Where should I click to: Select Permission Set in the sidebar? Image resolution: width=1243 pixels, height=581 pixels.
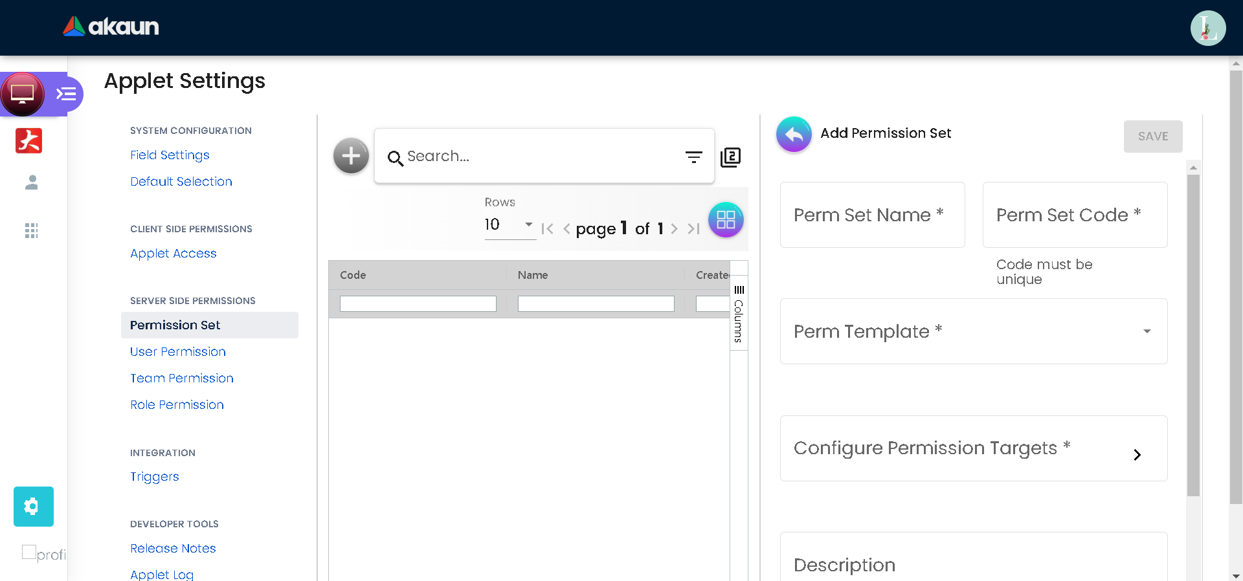210,325
